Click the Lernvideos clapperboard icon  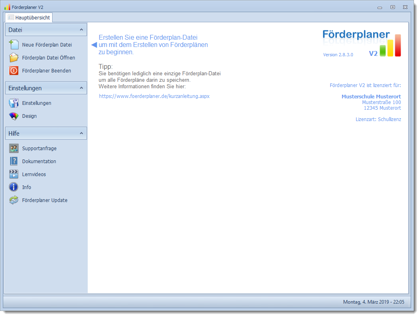coord(14,174)
